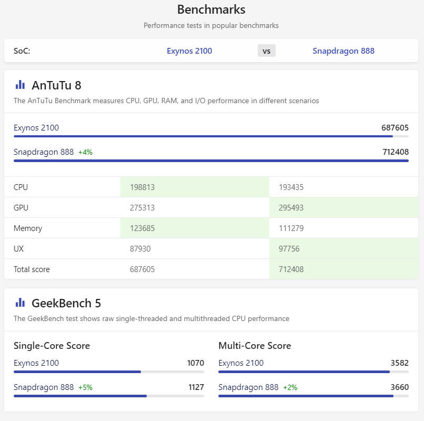Click the single-core score 1127
424x421 pixels.
pos(196,387)
